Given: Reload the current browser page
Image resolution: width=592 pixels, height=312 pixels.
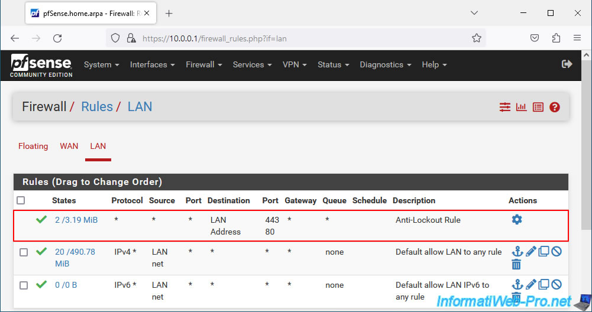Looking at the screenshot, I should [57, 38].
